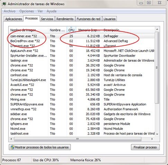Sort by the CPU column header
Screen dimensions: 168x165
click(x=71, y=30)
